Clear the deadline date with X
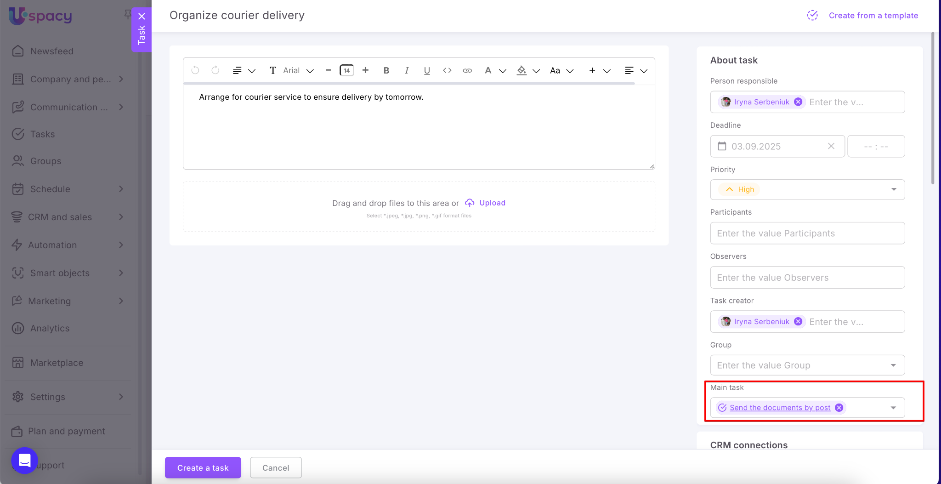 [831, 146]
